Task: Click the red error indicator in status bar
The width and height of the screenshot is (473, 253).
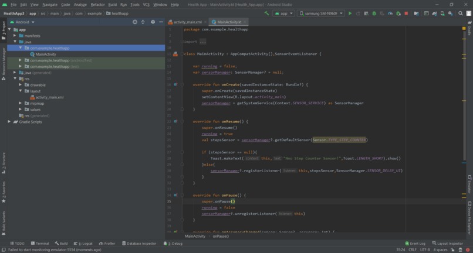Action: pos(468,249)
